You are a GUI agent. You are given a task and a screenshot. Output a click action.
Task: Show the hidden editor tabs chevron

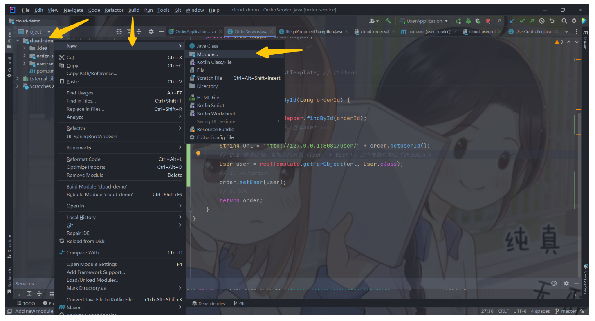click(x=566, y=31)
